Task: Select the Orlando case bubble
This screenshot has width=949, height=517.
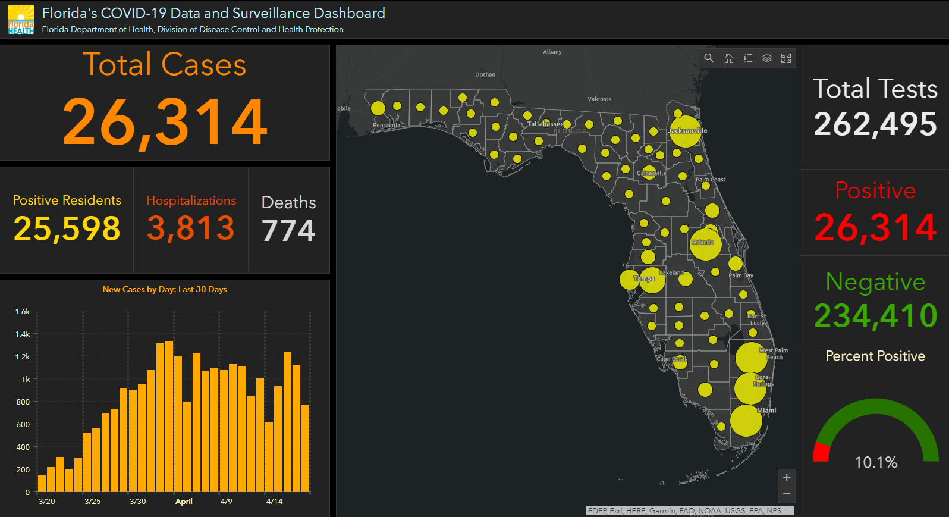Action: tap(706, 244)
